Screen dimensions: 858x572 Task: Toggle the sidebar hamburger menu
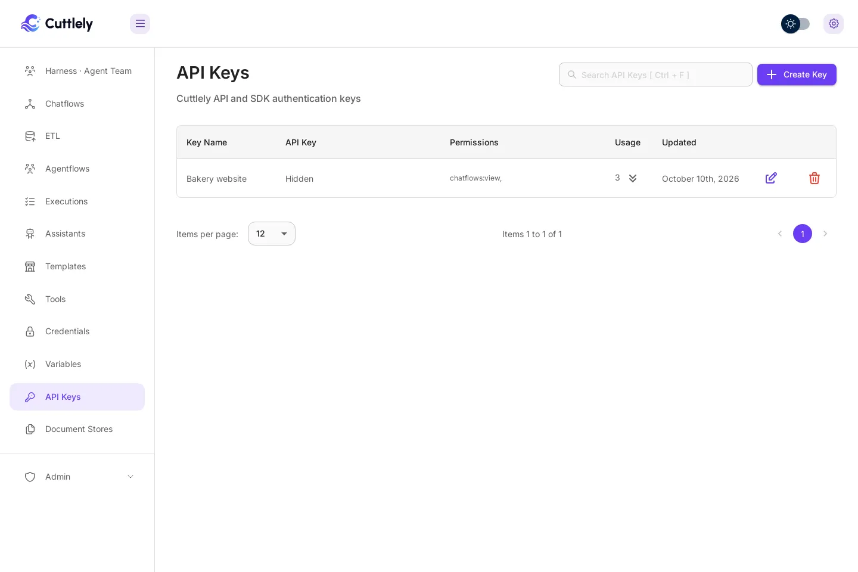pyautogui.click(x=140, y=24)
